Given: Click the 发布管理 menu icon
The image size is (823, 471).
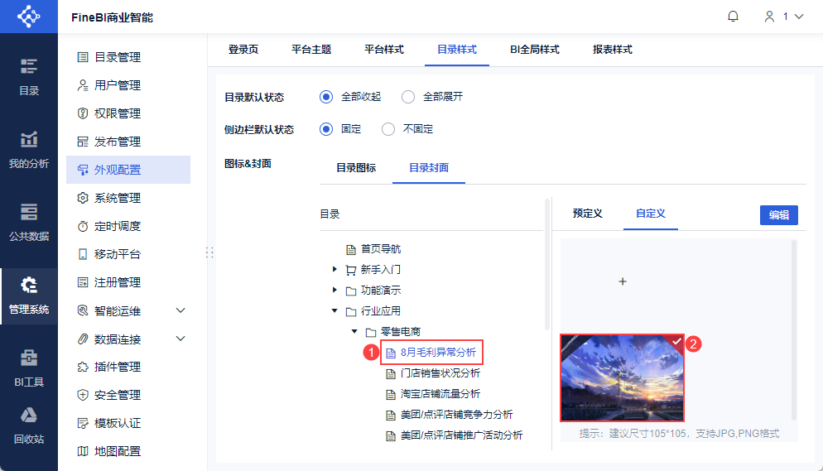Looking at the screenshot, I should (83, 142).
